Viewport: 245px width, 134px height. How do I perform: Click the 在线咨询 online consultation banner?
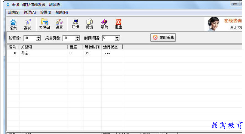coord(223,24)
